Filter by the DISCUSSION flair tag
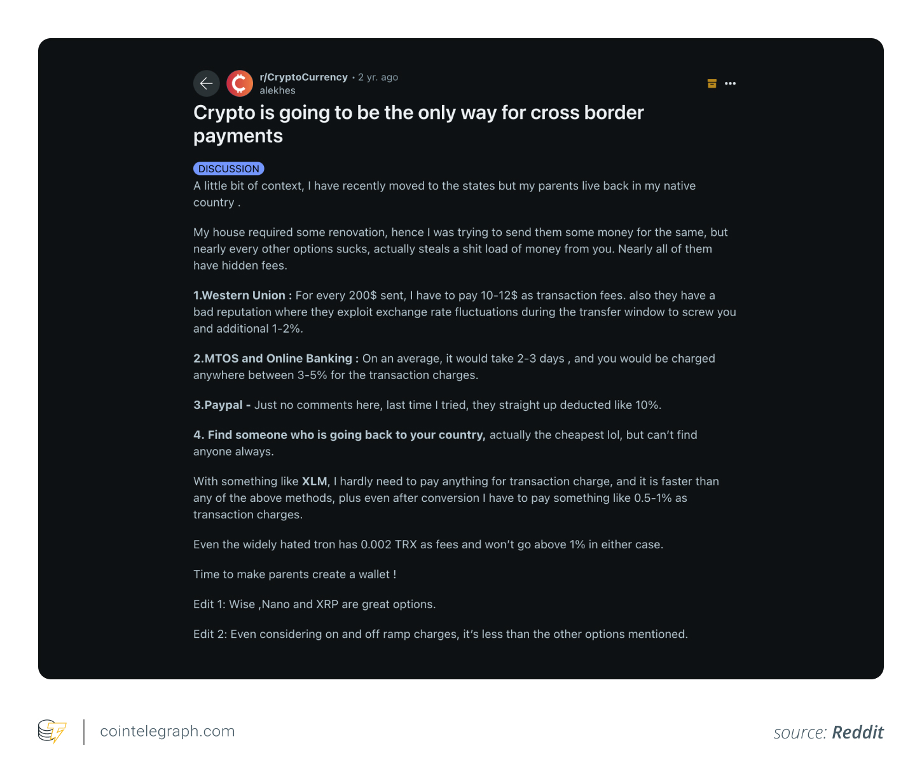The height and width of the screenshot is (783, 922). (x=228, y=168)
